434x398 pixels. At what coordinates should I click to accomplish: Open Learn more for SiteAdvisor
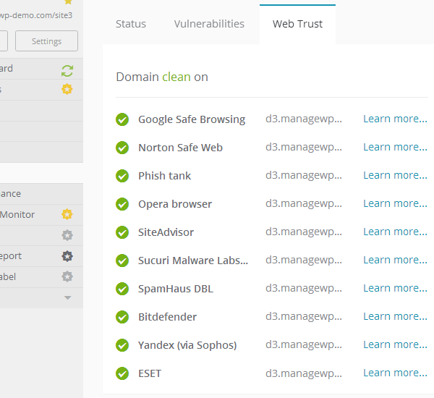(x=395, y=232)
